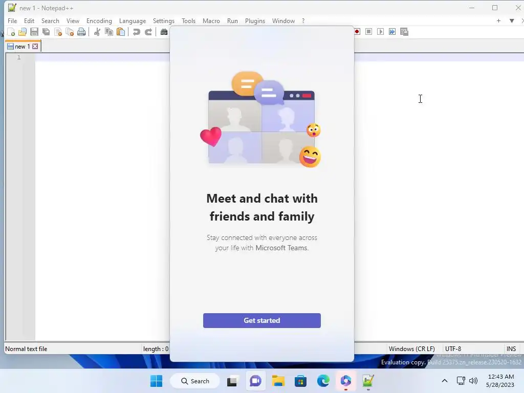Screen dimensions: 524x393
Task: Open the ? help menu
Action: tap(303, 20)
